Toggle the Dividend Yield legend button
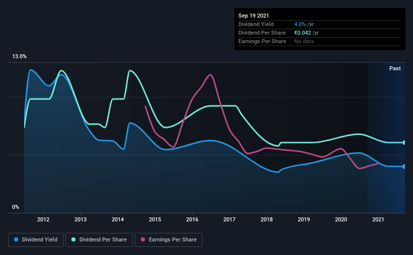Screen dimensions: 413x255 (36, 240)
